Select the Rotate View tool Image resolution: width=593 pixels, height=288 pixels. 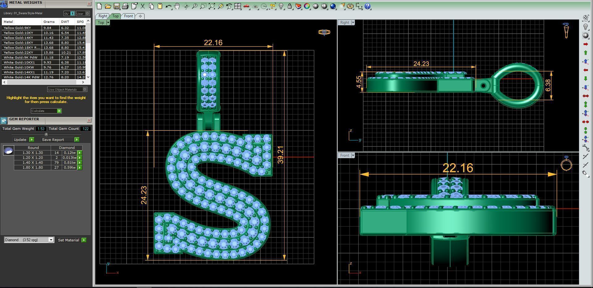pyautogui.click(x=186, y=6)
